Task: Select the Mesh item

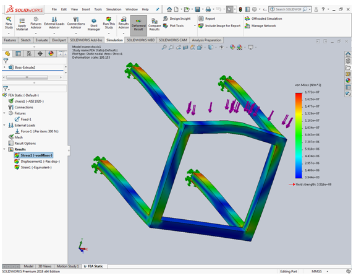Action: point(15,137)
